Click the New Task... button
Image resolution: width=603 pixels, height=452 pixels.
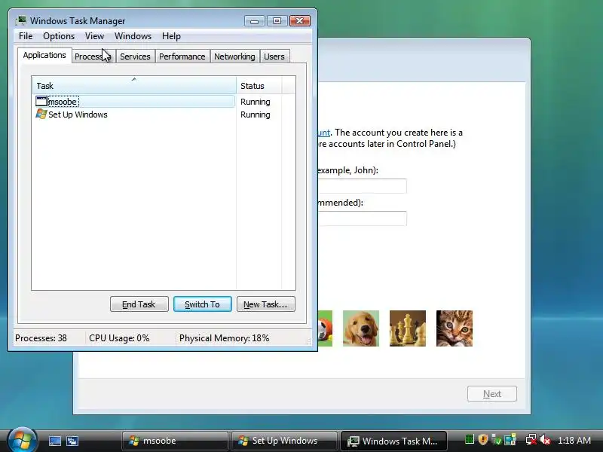point(266,304)
